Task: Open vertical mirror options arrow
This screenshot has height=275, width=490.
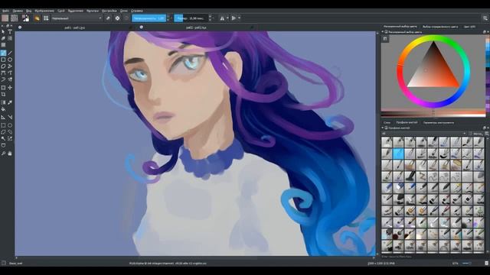Action: pos(240,18)
